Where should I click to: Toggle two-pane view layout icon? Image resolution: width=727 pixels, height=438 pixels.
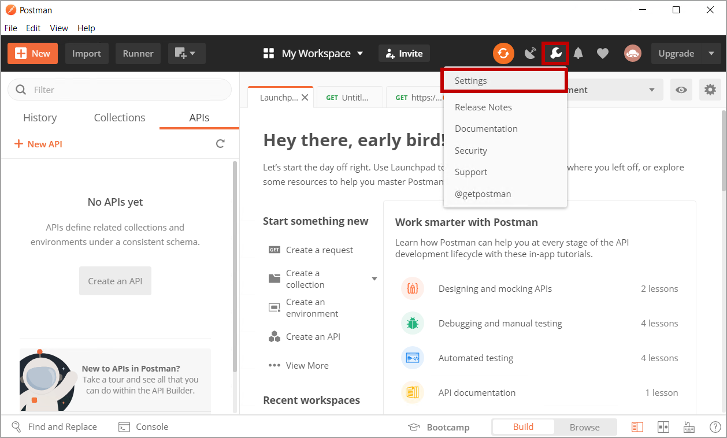663,427
